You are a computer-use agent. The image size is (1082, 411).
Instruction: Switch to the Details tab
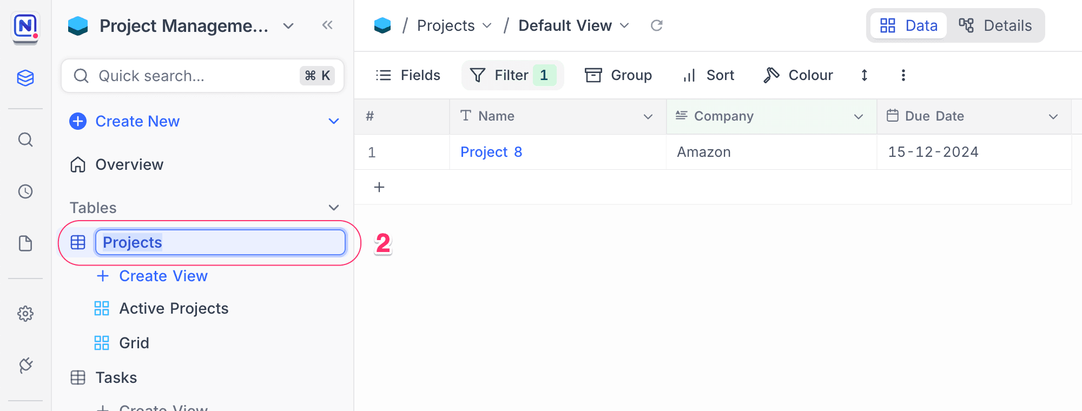pos(995,25)
